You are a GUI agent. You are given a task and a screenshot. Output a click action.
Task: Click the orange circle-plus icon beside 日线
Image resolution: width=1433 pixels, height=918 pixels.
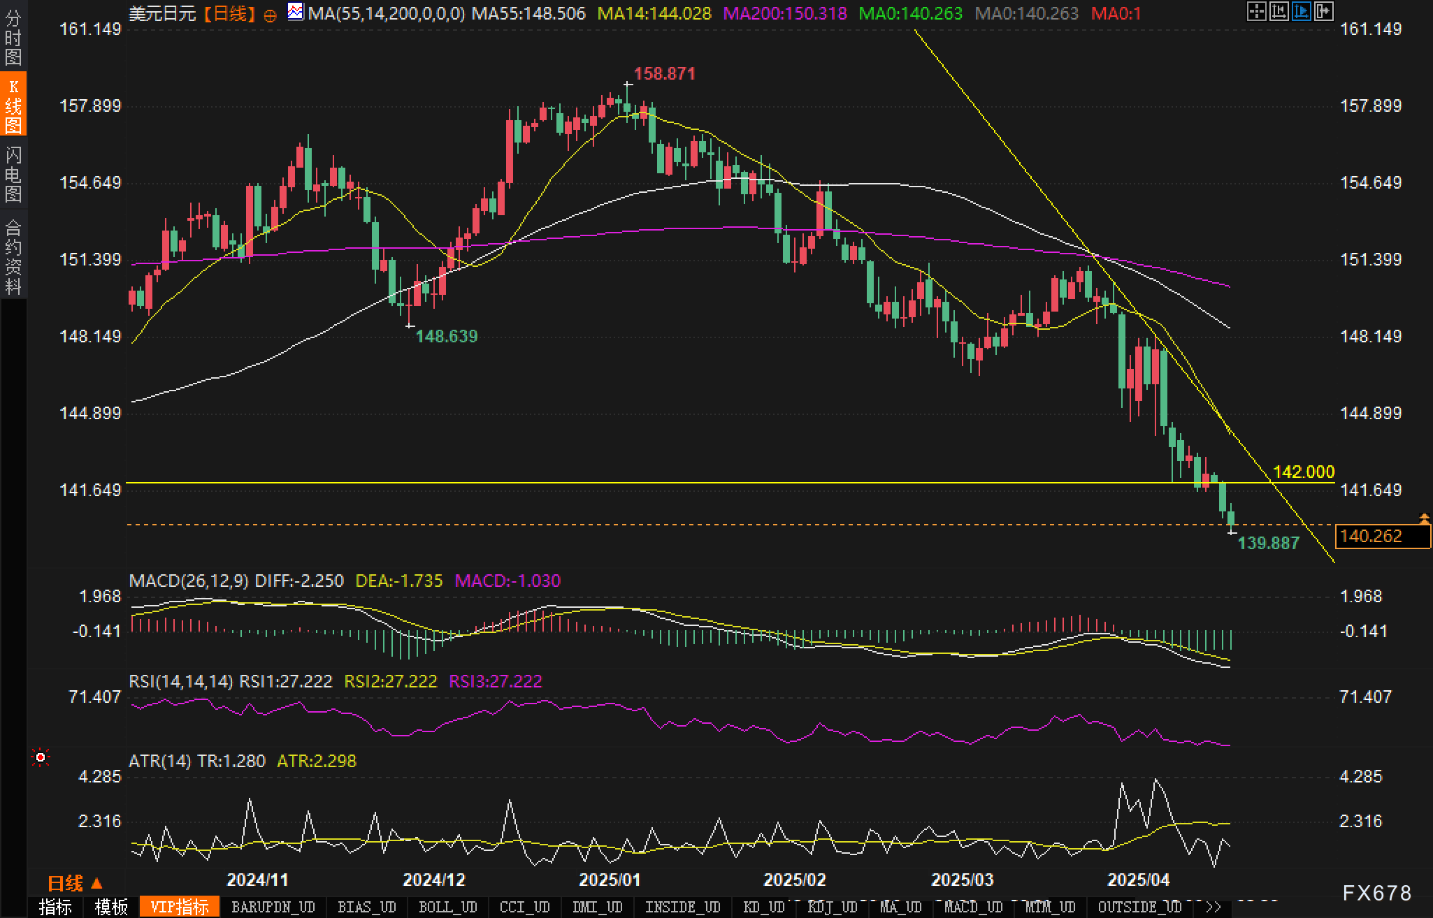tap(270, 15)
